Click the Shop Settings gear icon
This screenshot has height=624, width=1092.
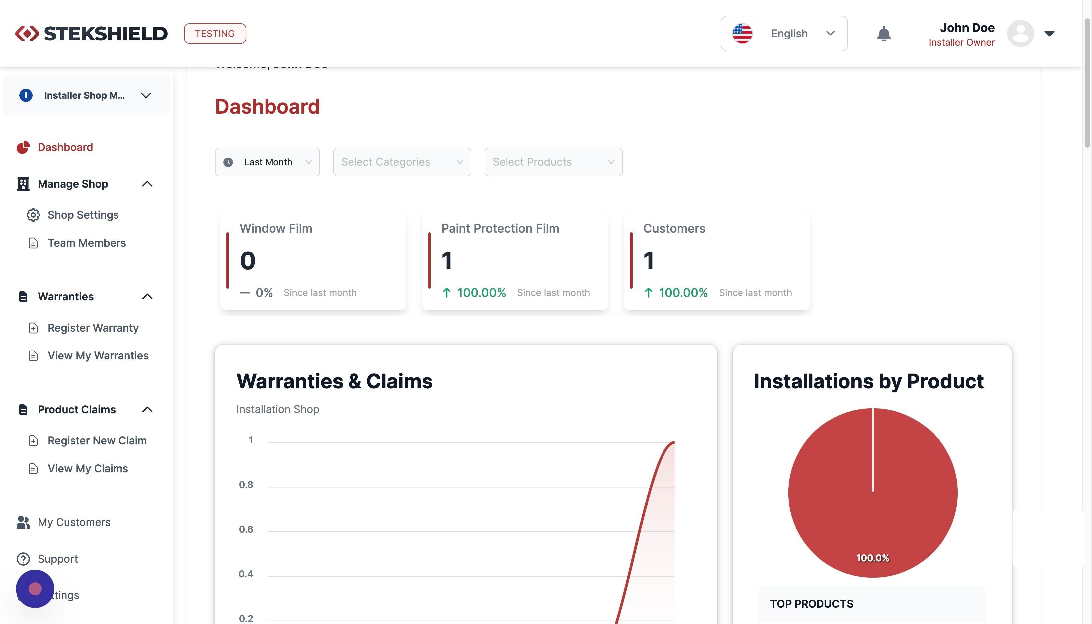point(33,215)
